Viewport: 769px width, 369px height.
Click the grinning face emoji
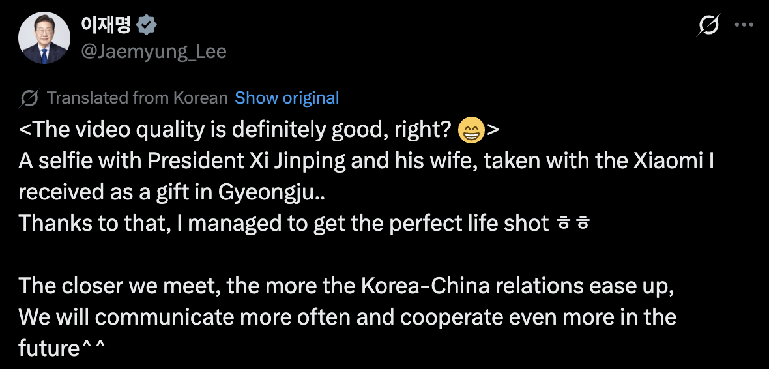pyautogui.click(x=471, y=131)
